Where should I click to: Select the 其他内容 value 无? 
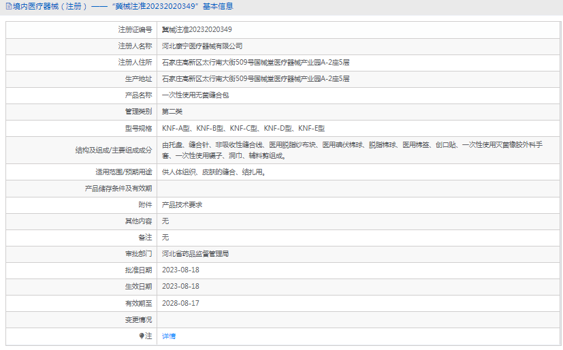coord(165,221)
